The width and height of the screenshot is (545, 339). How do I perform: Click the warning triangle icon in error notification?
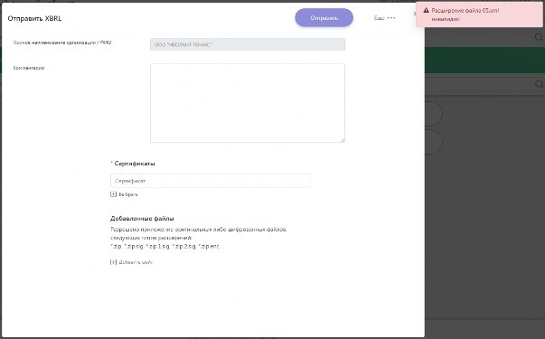426,11
